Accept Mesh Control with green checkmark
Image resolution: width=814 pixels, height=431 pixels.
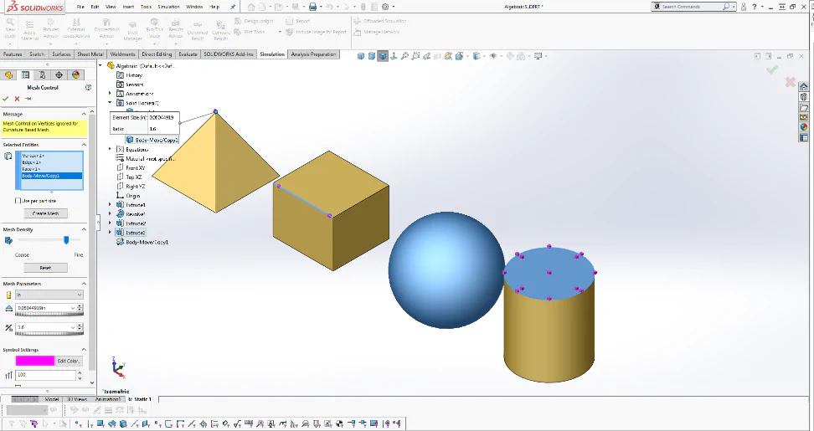pyautogui.click(x=6, y=99)
